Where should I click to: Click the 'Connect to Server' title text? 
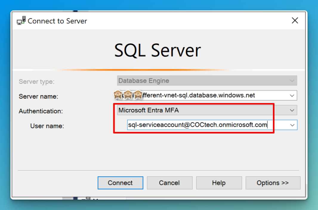click(57, 21)
